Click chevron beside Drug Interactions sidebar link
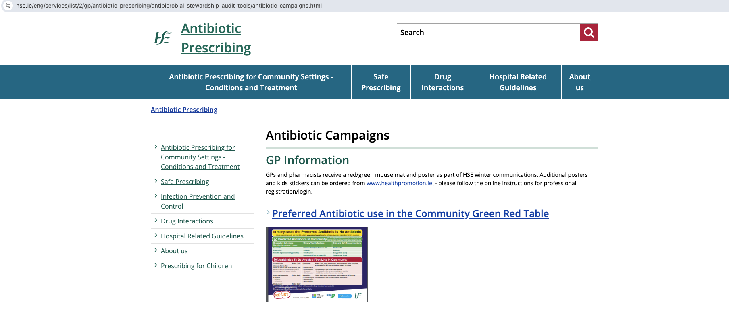This screenshot has width=729, height=310. pos(156,221)
